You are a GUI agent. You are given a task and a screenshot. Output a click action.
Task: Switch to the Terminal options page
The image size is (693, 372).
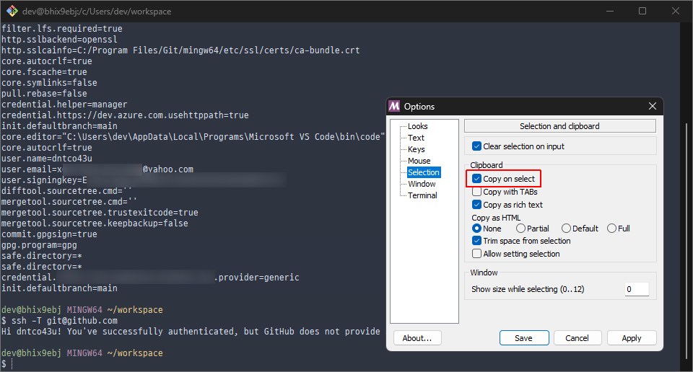tap(422, 195)
